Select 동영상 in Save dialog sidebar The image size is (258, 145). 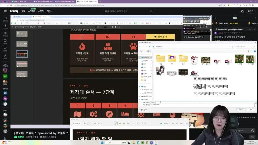(x=145, y=74)
